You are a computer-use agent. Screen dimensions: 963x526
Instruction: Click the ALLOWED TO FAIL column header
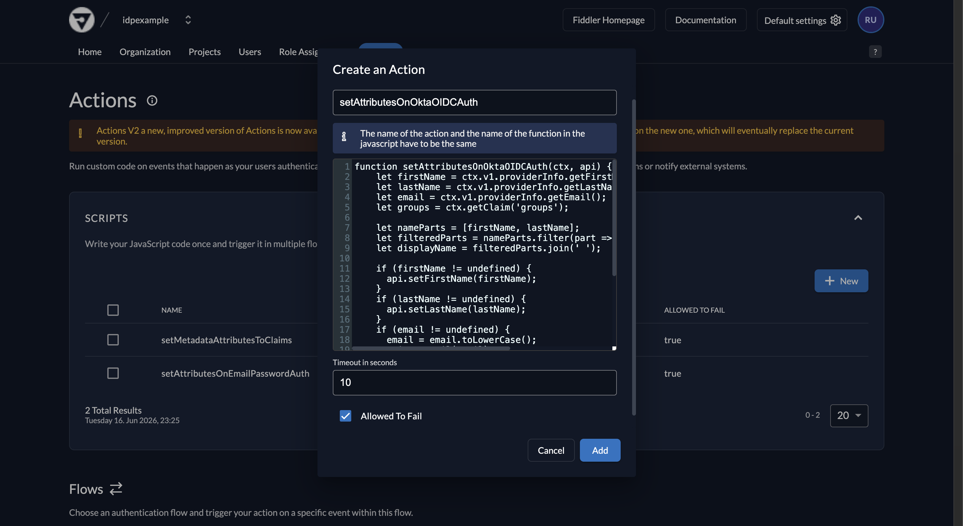[694, 310]
